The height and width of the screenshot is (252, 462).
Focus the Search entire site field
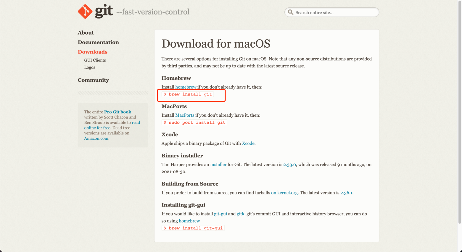pos(332,12)
